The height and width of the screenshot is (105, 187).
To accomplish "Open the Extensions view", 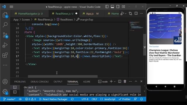I will click(5, 55).
